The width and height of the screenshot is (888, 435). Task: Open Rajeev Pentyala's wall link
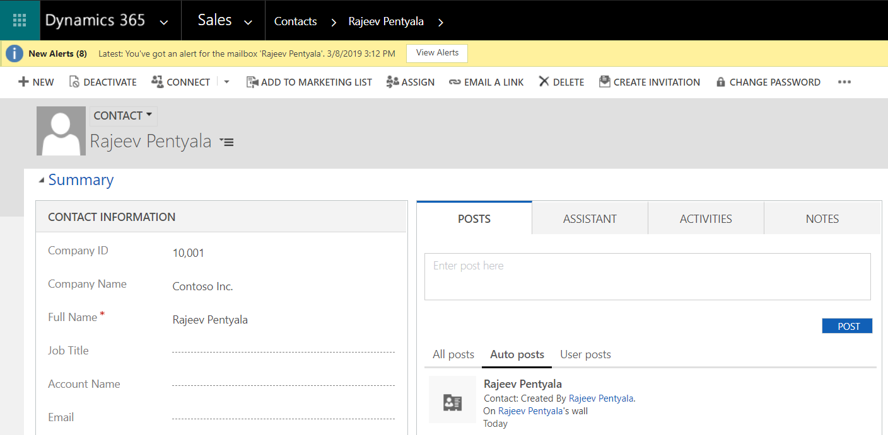pyautogui.click(x=531, y=411)
